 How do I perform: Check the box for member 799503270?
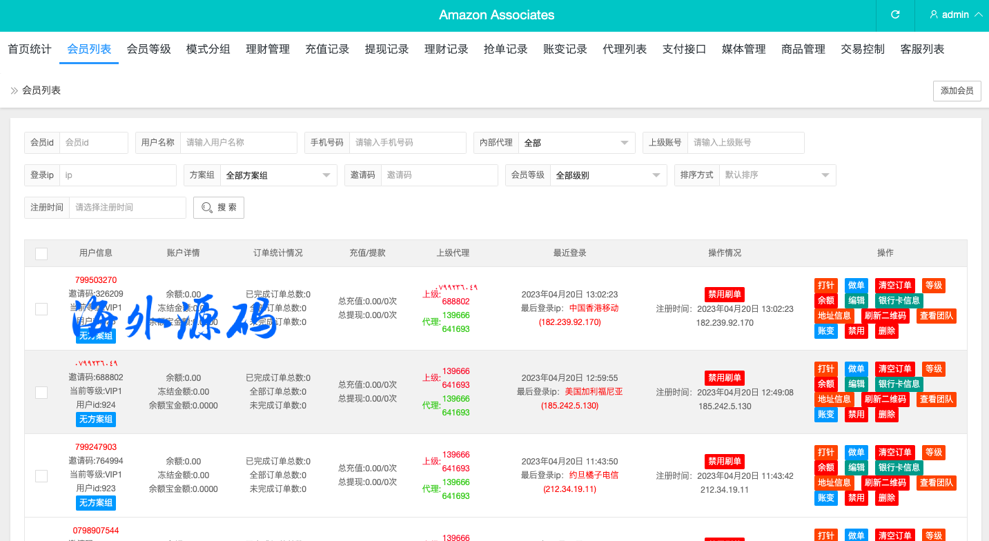coord(41,308)
